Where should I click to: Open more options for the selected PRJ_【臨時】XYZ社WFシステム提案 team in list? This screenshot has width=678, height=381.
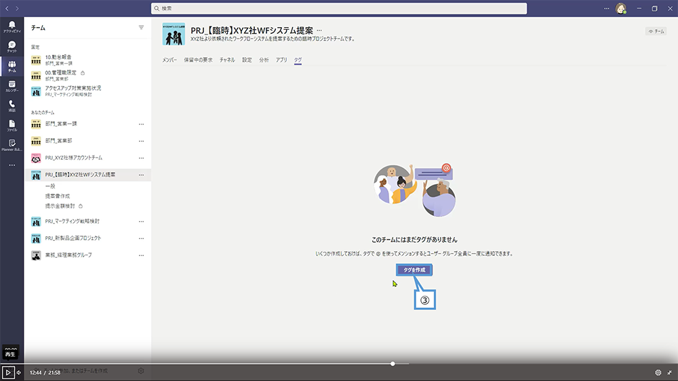[141, 175]
